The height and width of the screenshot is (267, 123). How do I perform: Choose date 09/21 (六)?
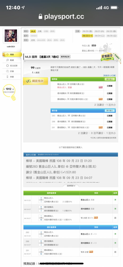click(x=99, y=31)
